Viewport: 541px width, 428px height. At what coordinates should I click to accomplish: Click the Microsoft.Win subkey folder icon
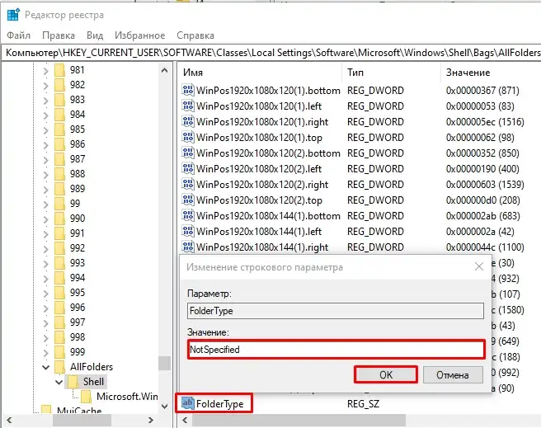tap(87, 397)
